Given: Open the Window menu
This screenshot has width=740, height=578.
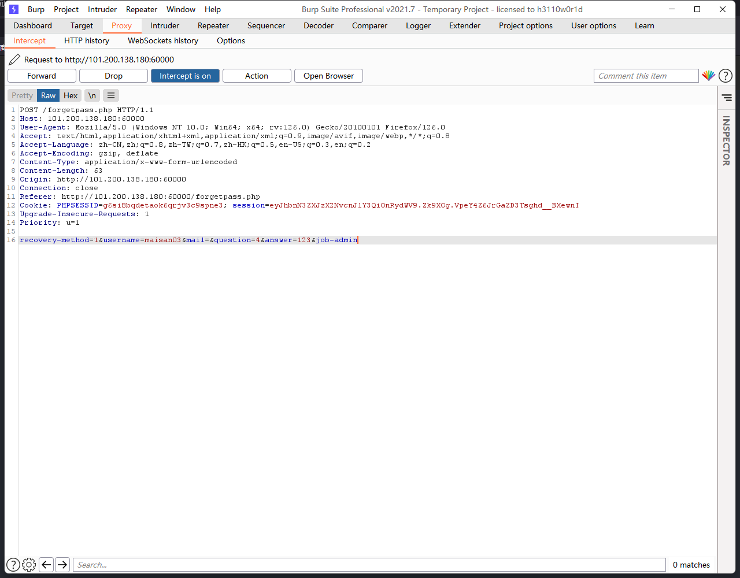Looking at the screenshot, I should [181, 9].
